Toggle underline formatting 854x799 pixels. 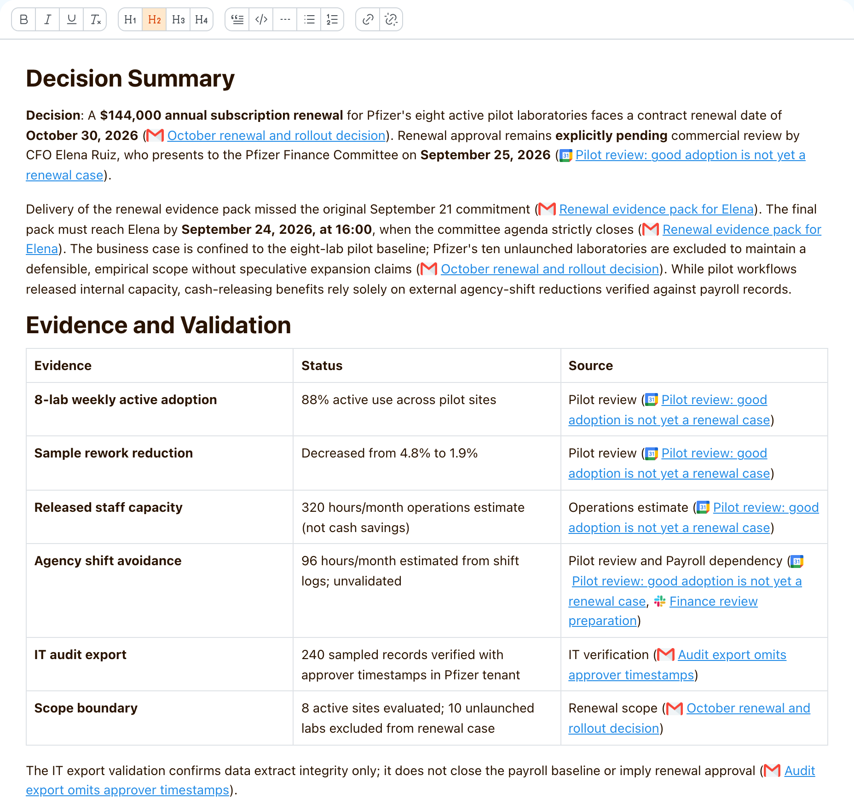pos(71,19)
